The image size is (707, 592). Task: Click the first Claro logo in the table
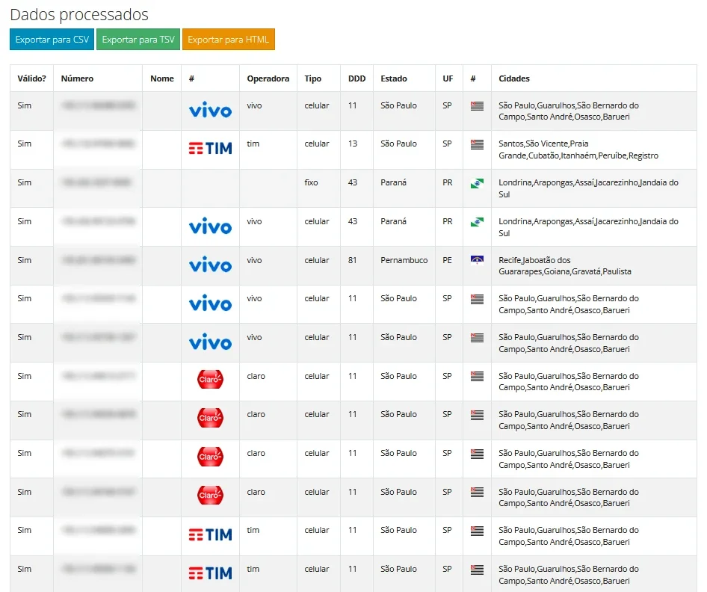tap(210, 379)
